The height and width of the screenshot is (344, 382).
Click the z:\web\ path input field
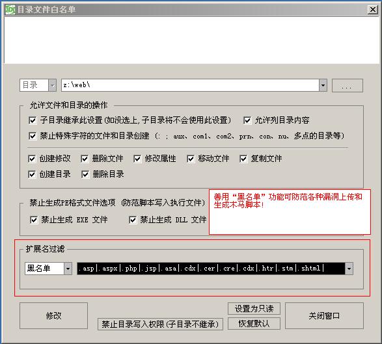[x=190, y=85]
